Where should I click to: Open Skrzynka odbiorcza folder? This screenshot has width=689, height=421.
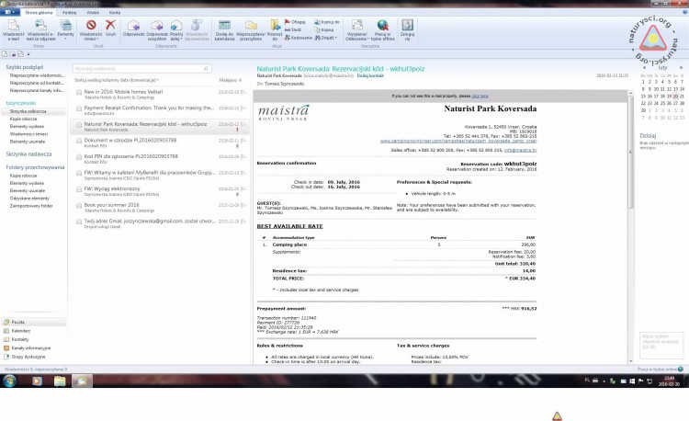[x=28, y=111]
